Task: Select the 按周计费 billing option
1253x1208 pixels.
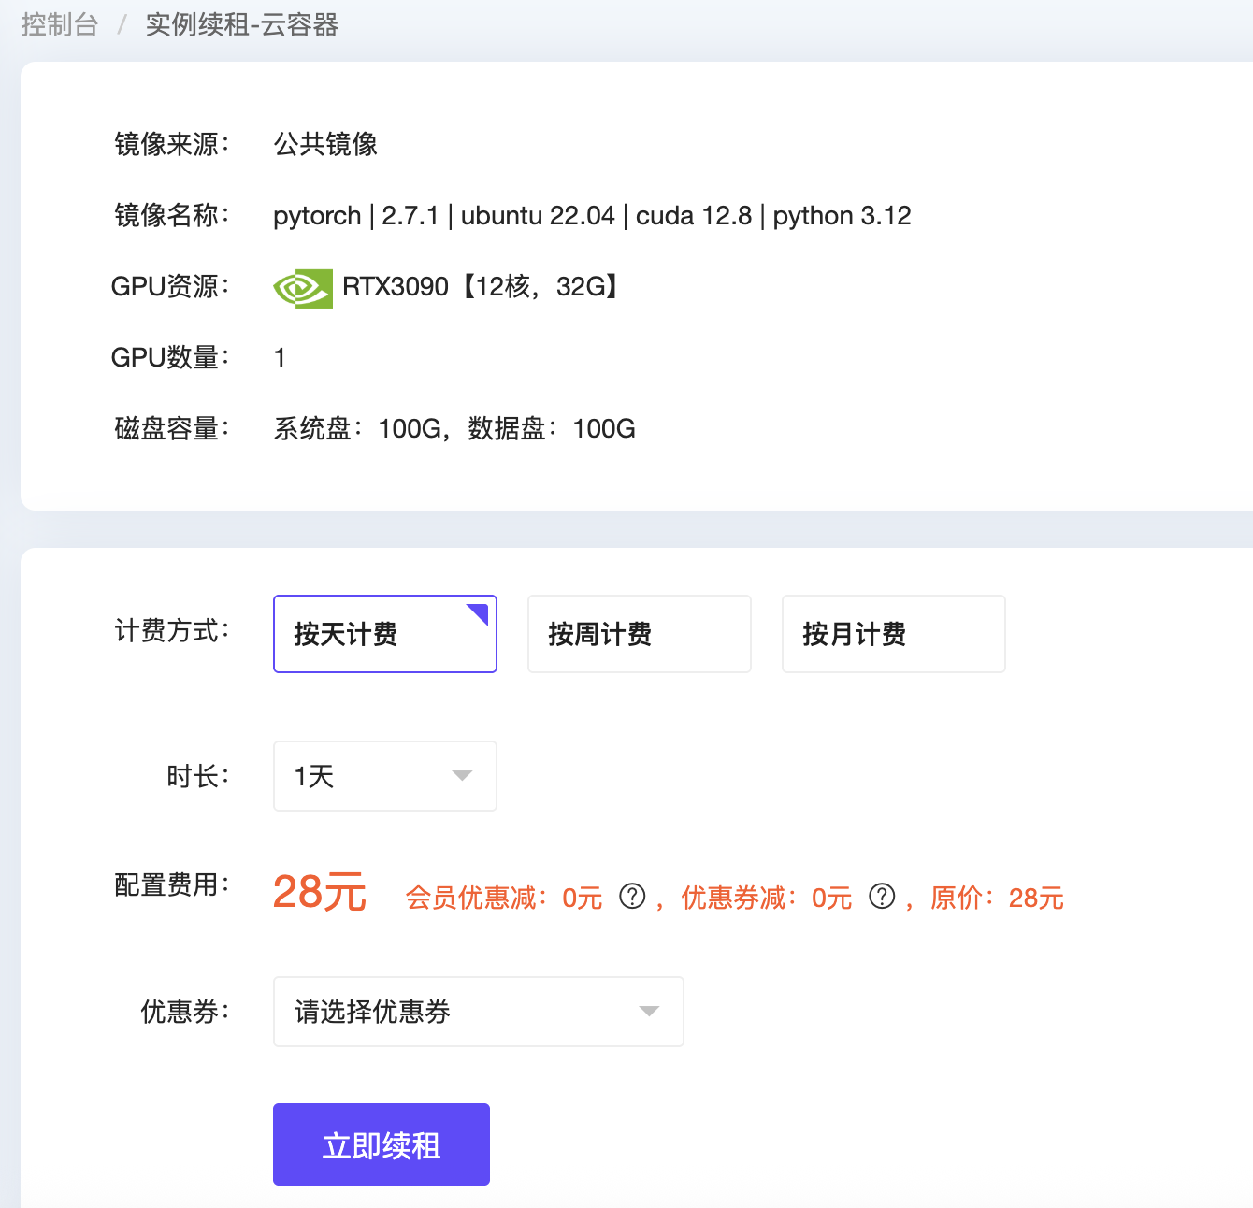Action: 639,634
